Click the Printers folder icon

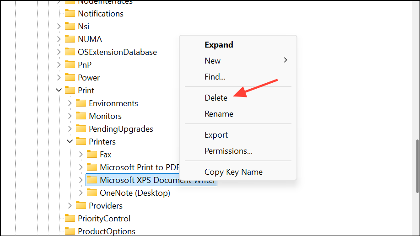pyautogui.click(x=81, y=141)
